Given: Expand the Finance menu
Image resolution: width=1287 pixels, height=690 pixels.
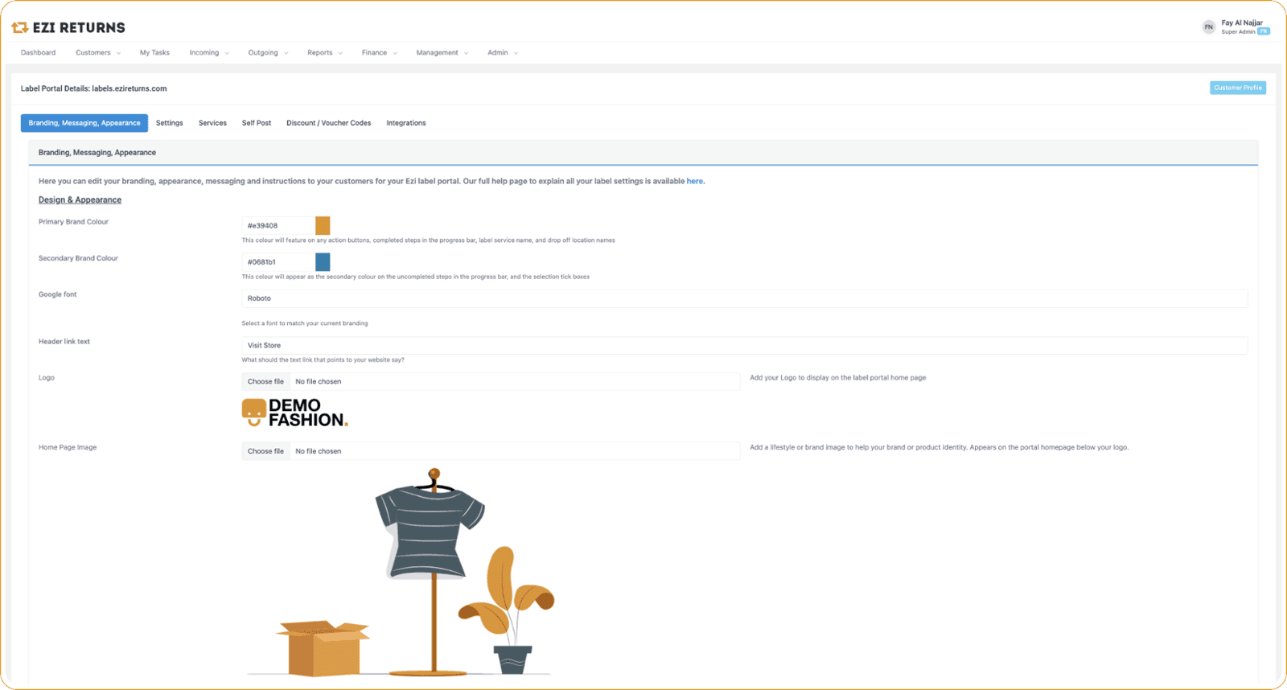Looking at the screenshot, I should [379, 53].
